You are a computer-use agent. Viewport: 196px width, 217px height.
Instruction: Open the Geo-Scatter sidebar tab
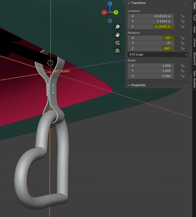tap(194, 79)
